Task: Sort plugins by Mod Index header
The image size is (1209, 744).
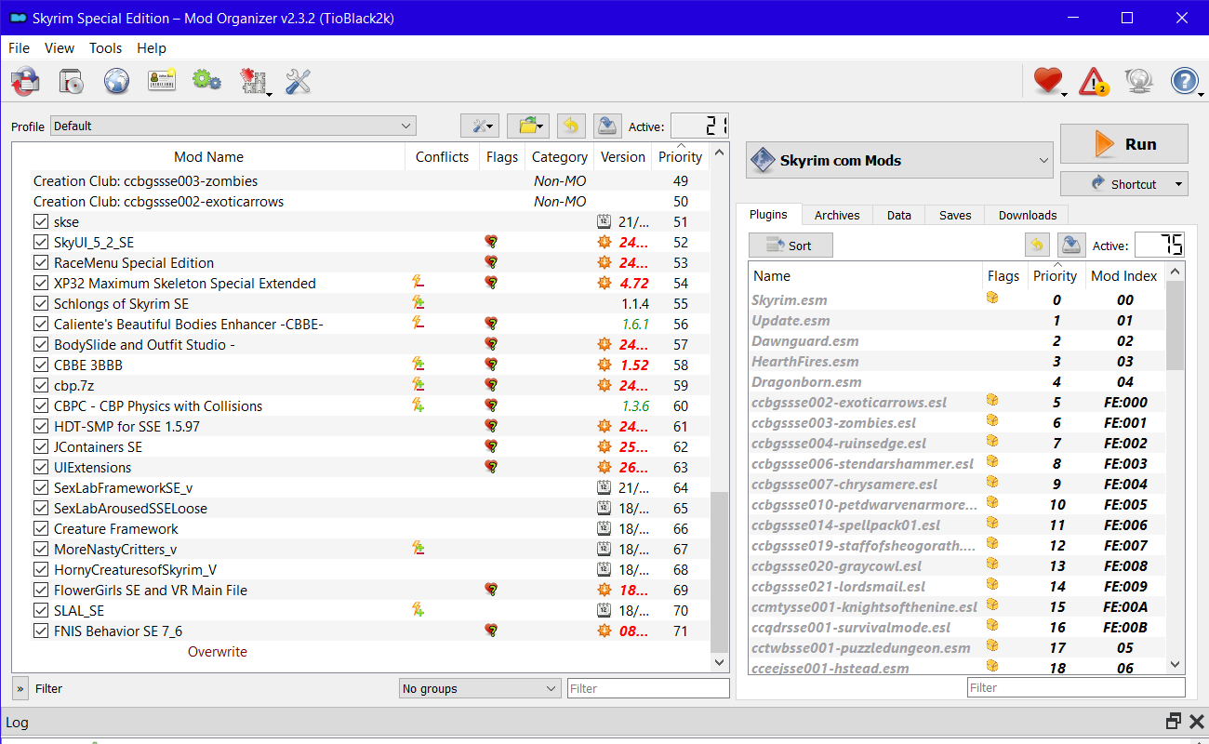Action: [x=1124, y=275]
